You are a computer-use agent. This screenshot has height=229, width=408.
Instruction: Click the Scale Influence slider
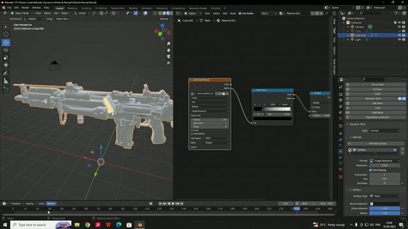(x=384, y=209)
